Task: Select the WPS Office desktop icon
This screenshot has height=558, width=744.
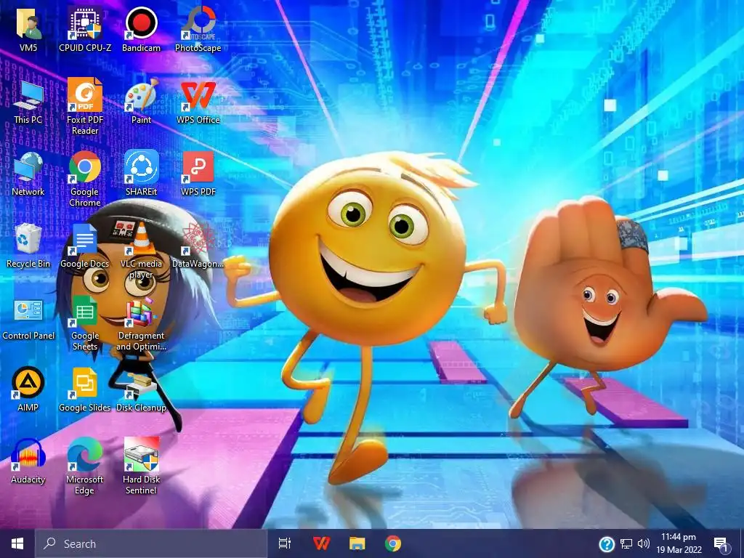Action: pyautogui.click(x=198, y=102)
